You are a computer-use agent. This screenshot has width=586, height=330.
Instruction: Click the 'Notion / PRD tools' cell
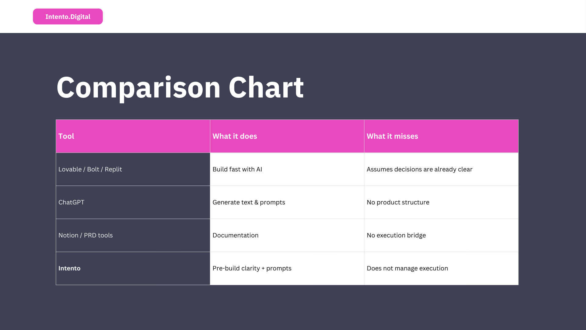[133, 235]
